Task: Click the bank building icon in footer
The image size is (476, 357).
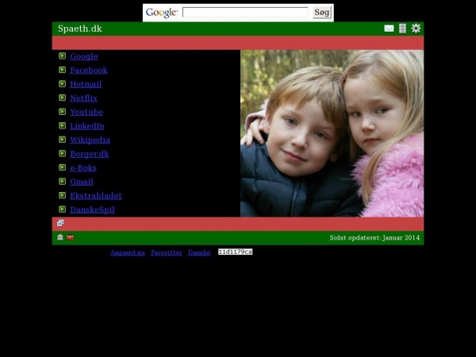Action: tap(60, 237)
